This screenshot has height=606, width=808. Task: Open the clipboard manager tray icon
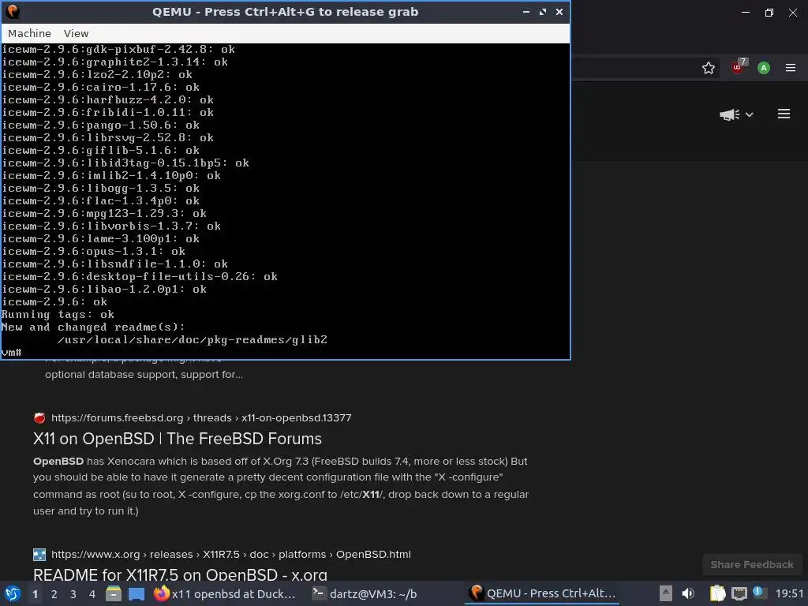717,593
